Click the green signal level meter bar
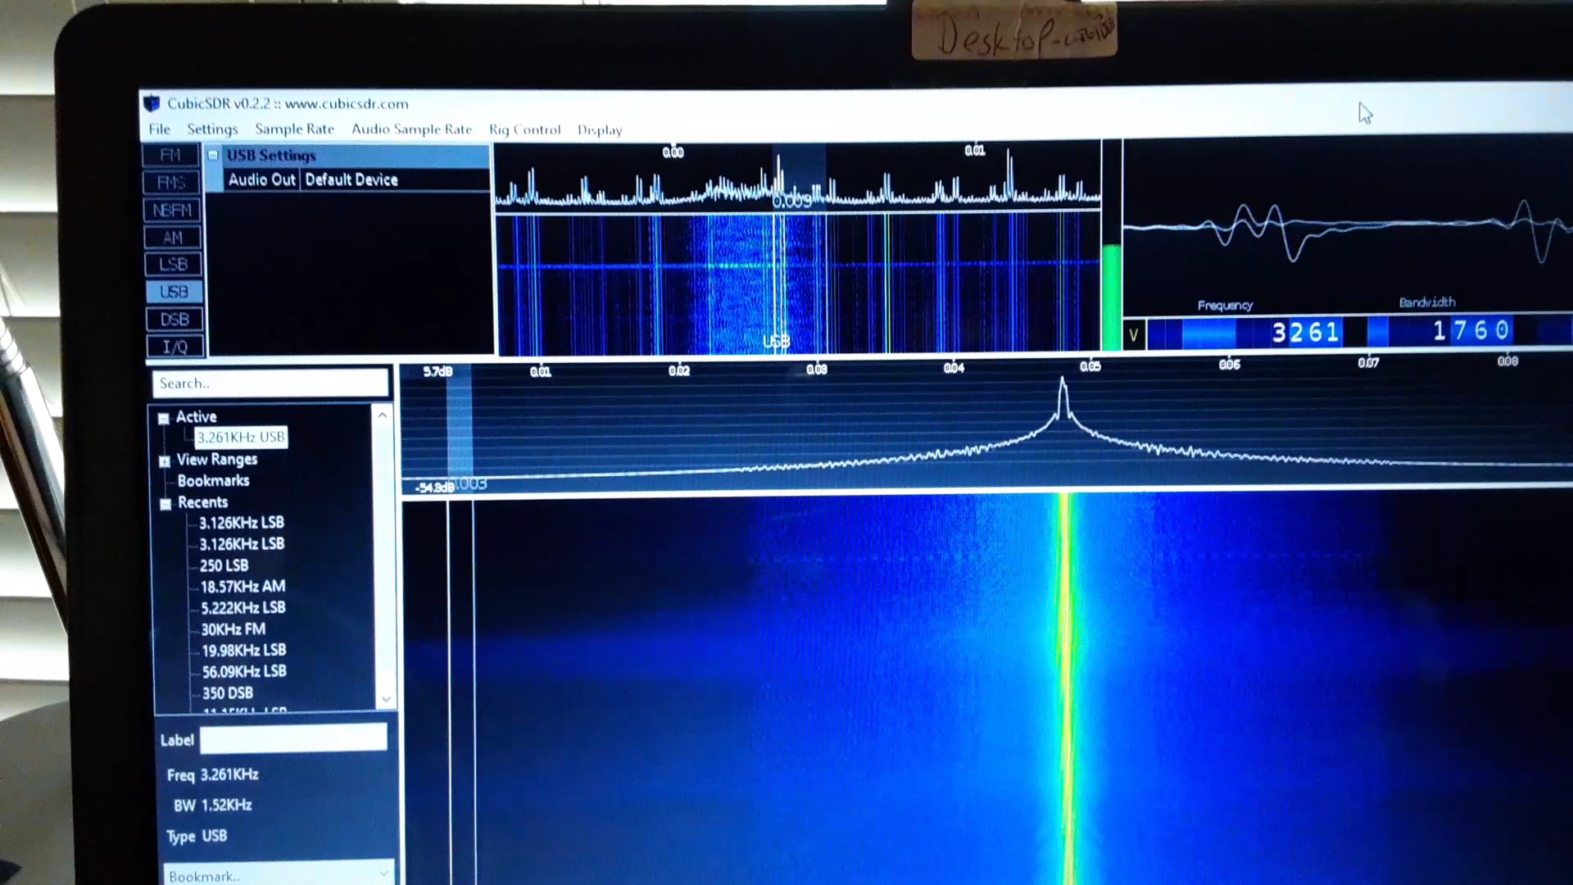Viewport: 1573px width, 885px height. pyautogui.click(x=1111, y=295)
